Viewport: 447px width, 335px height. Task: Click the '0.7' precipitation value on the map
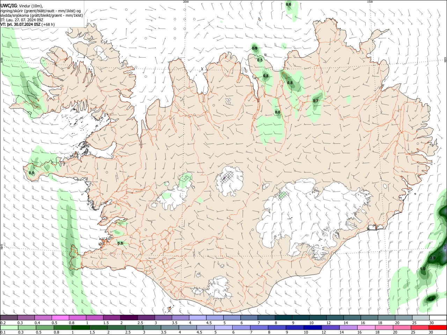[x=316, y=101]
